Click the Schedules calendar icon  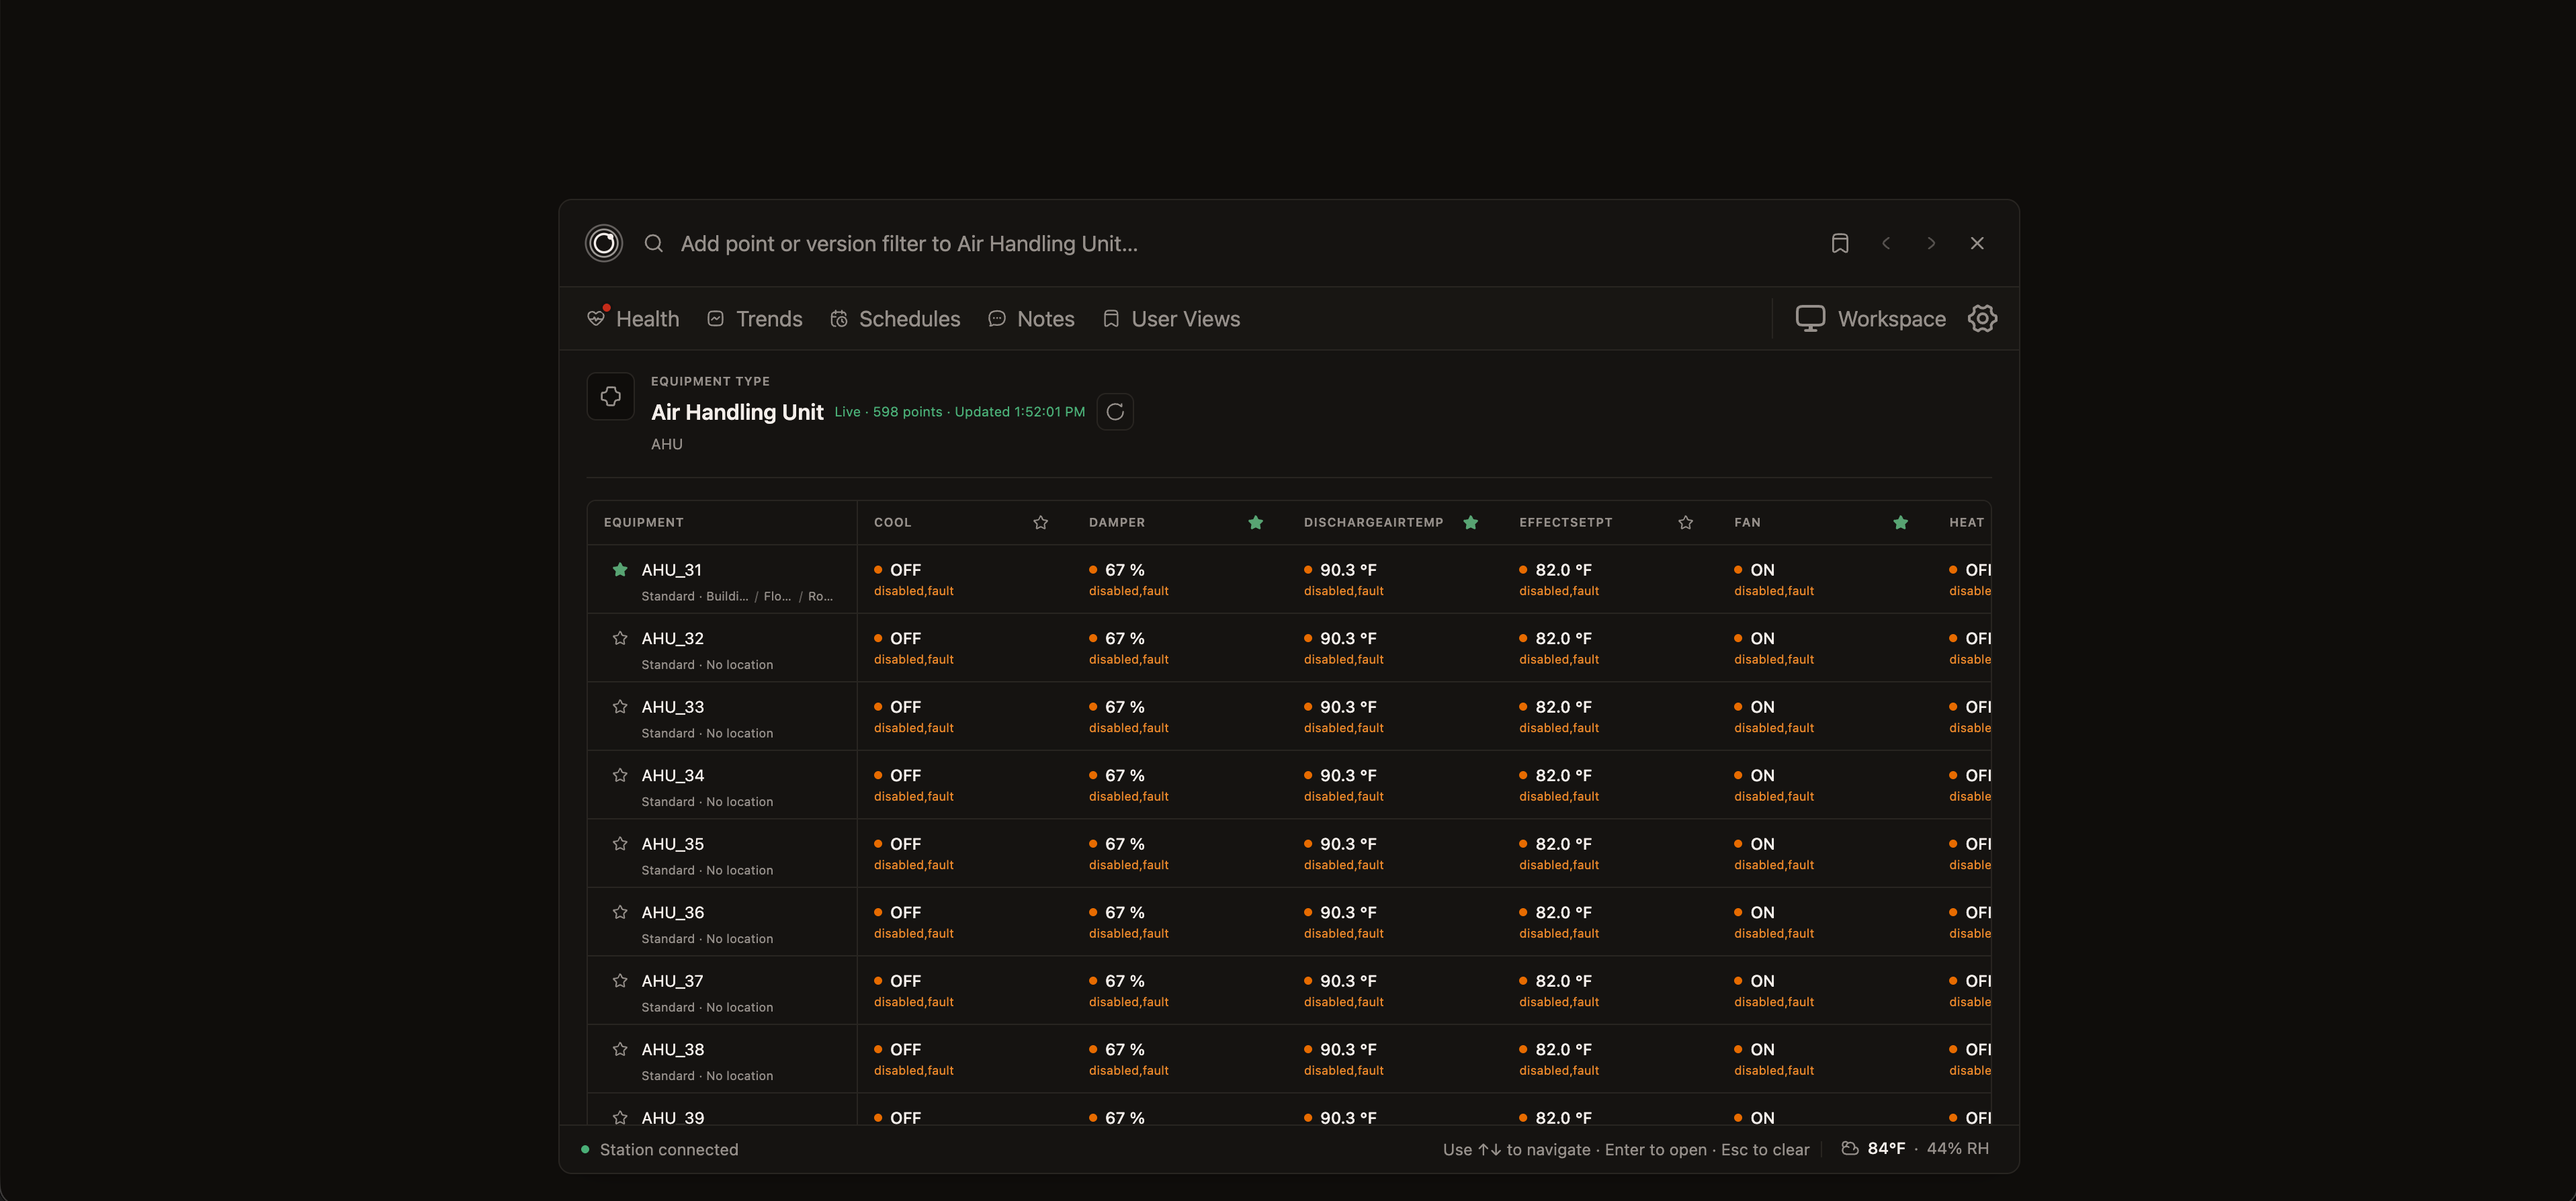pos(839,318)
